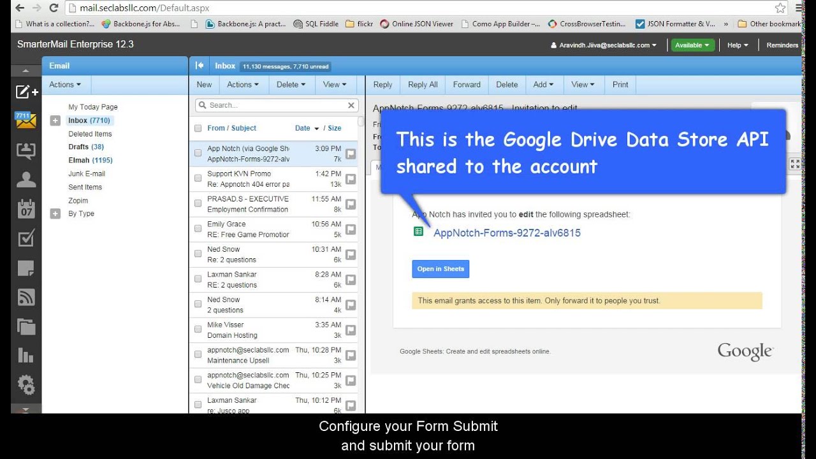
Task: Open the Chrome menu hamburger icon
Action: (x=799, y=8)
